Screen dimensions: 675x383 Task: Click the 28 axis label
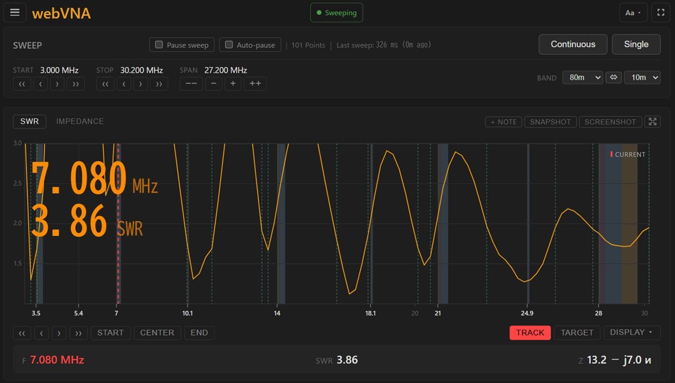point(598,313)
